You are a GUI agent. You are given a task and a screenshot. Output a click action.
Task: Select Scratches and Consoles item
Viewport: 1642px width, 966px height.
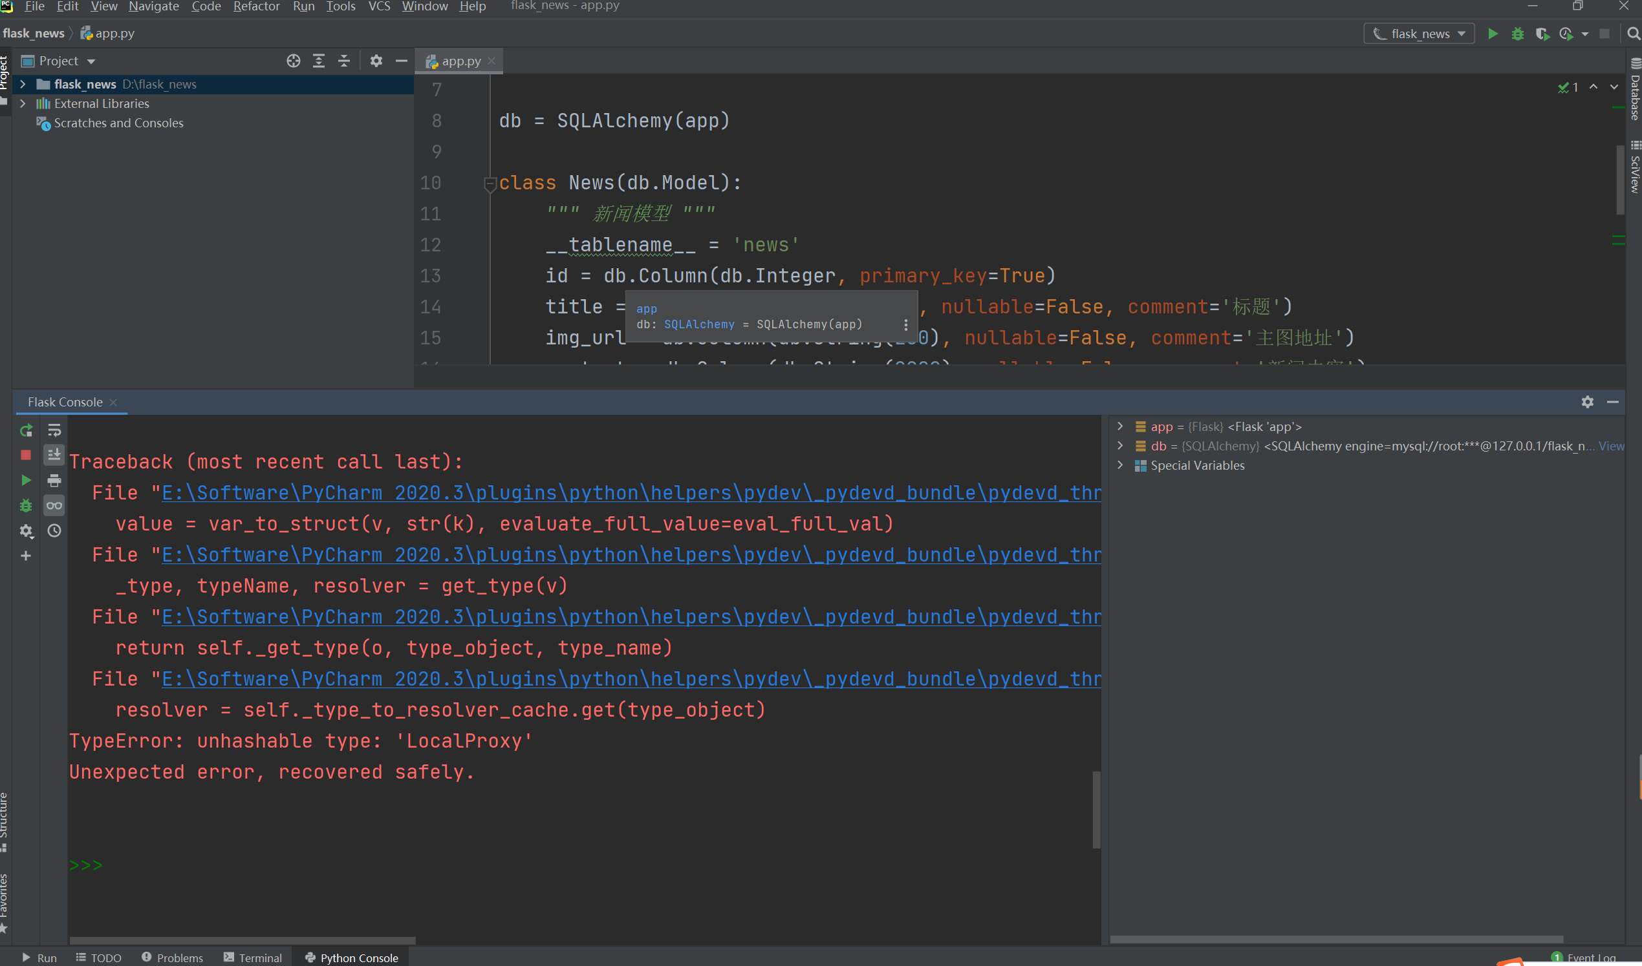click(118, 123)
